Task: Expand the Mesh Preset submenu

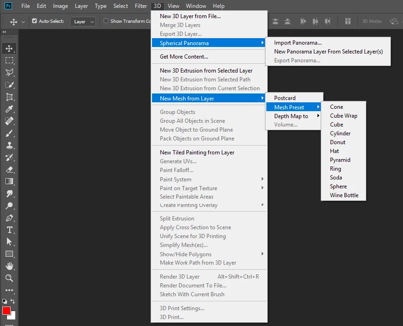Action: (x=293, y=107)
